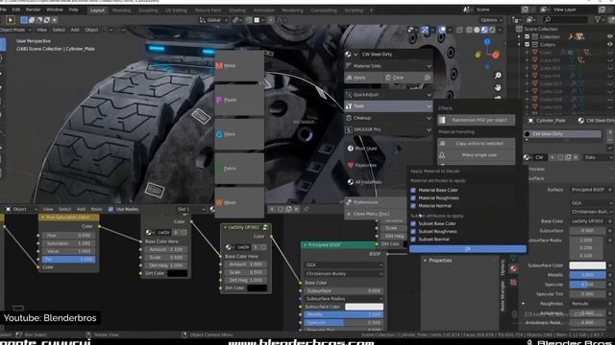Uncheck Material Roughness checkbox

413,198
